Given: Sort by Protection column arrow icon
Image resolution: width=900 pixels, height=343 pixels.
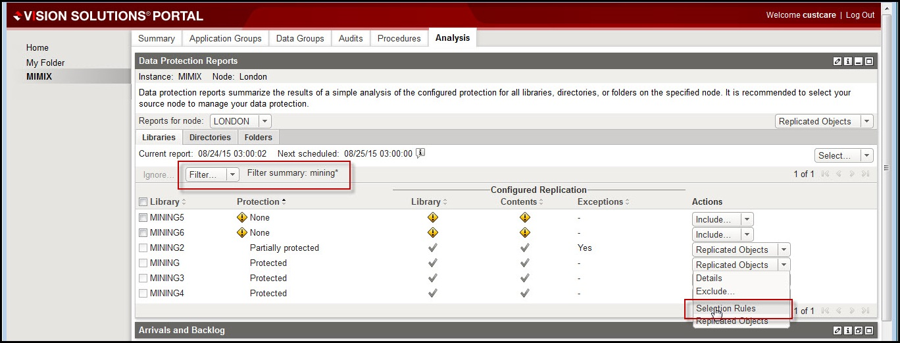Looking at the screenshot, I should tap(284, 201).
